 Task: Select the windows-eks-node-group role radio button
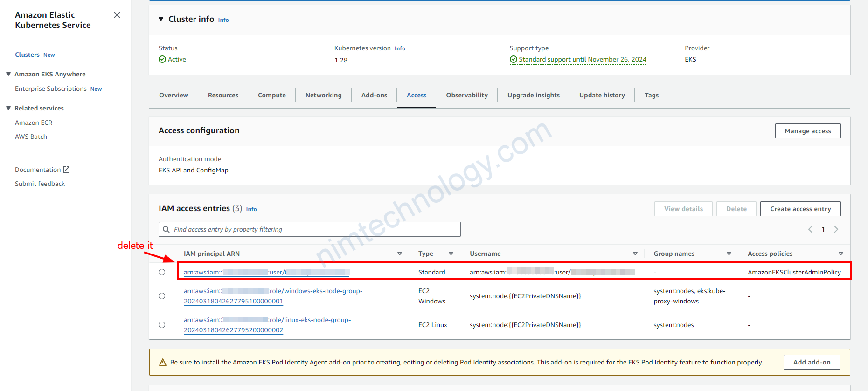(162, 296)
